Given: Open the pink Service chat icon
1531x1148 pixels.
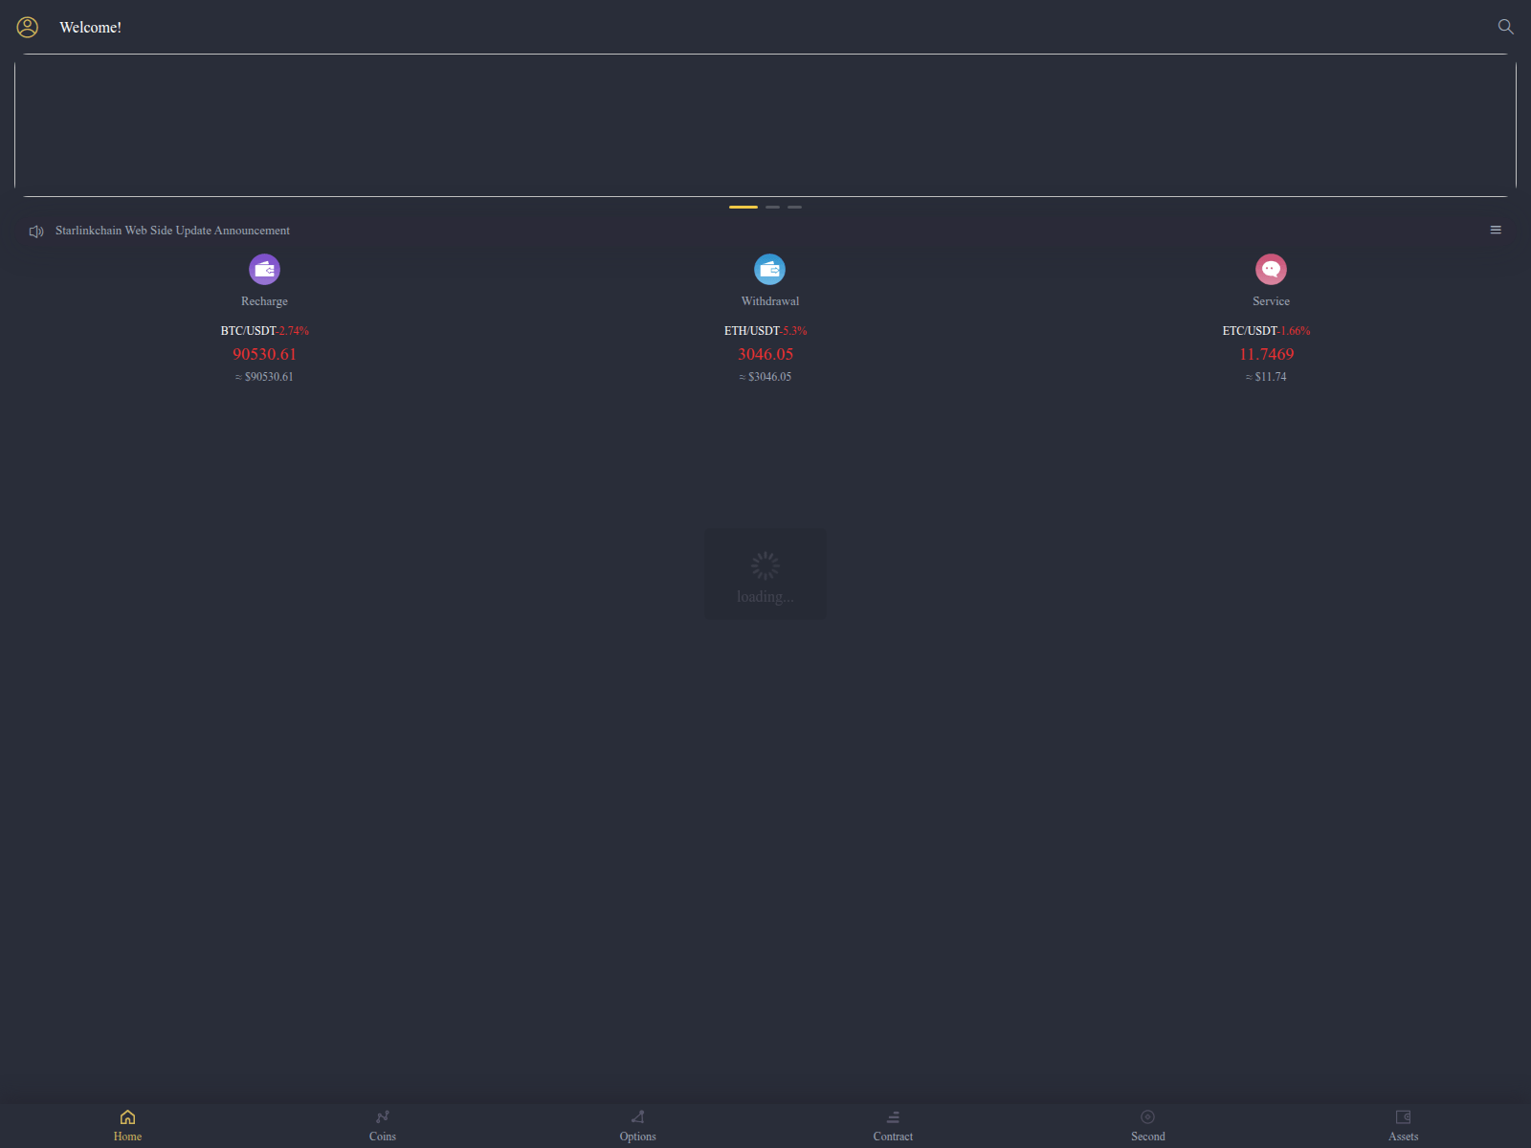Looking at the screenshot, I should point(1271,270).
